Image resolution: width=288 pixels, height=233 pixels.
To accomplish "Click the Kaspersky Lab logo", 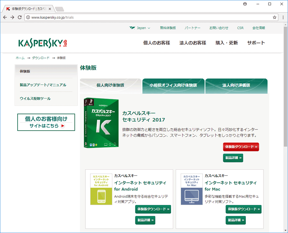I will (42, 44).
